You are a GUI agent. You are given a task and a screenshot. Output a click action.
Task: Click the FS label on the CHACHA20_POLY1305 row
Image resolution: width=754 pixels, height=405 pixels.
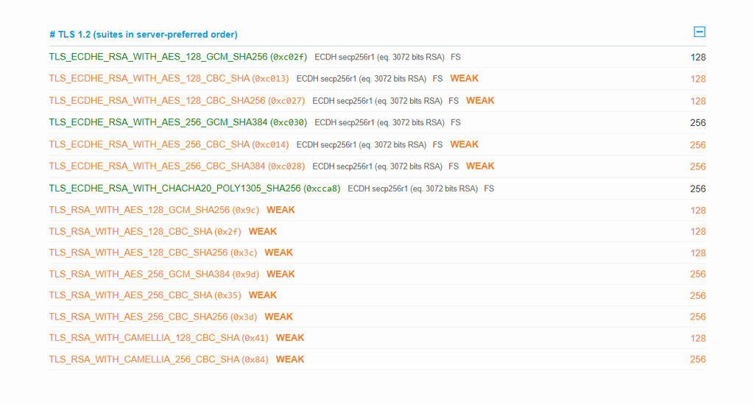click(x=489, y=189)
